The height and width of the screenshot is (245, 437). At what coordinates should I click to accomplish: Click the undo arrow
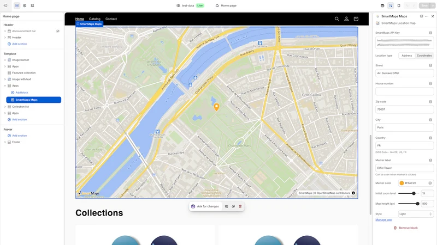coord(407,5)
